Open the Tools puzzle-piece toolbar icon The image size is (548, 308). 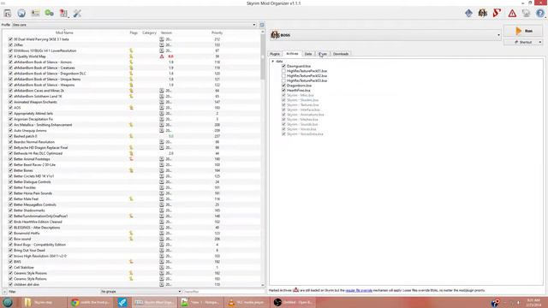(x=63, y=14)
